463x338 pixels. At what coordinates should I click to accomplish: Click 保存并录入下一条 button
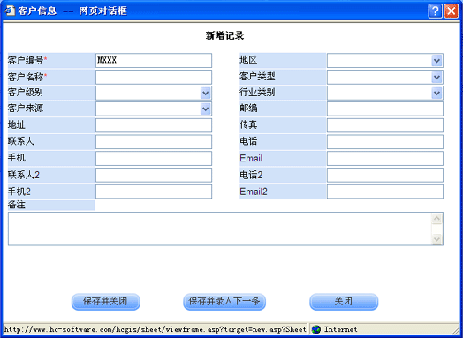tap(224, 302)
